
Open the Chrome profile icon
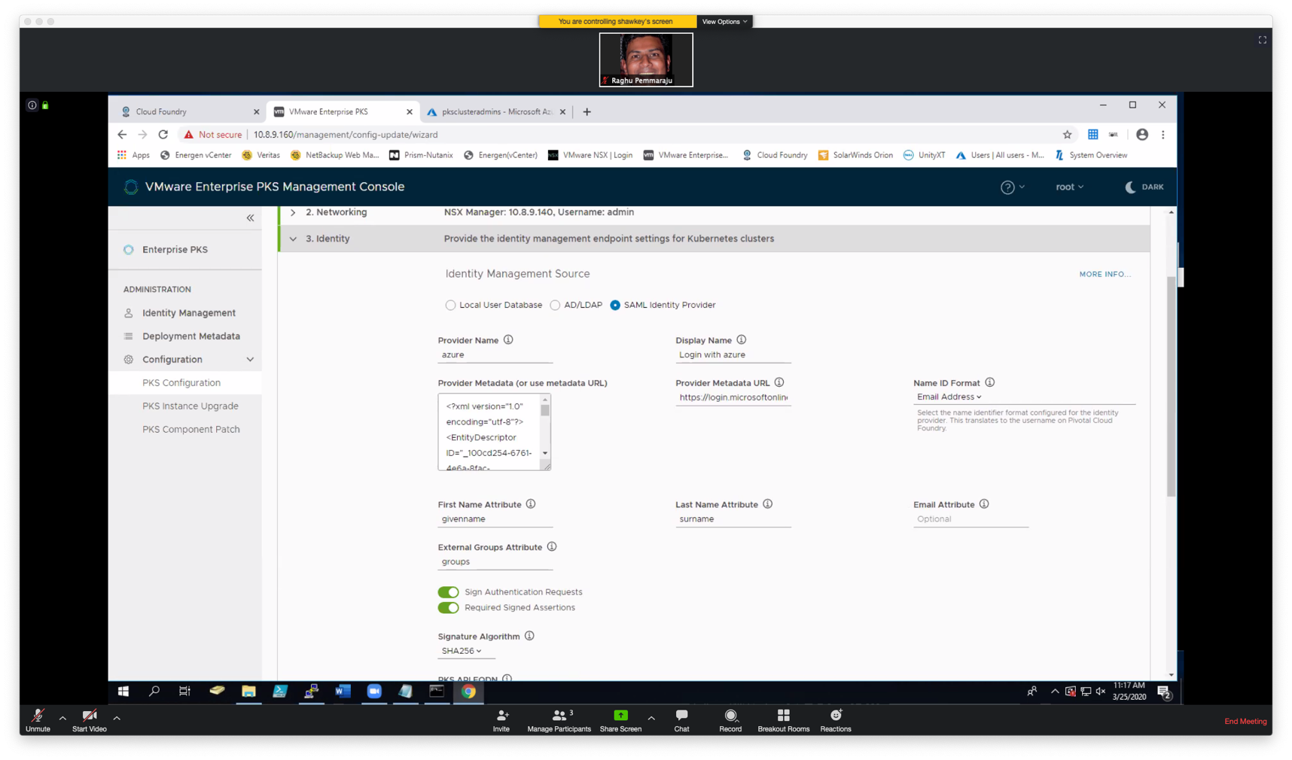[x=1142, y=135]
